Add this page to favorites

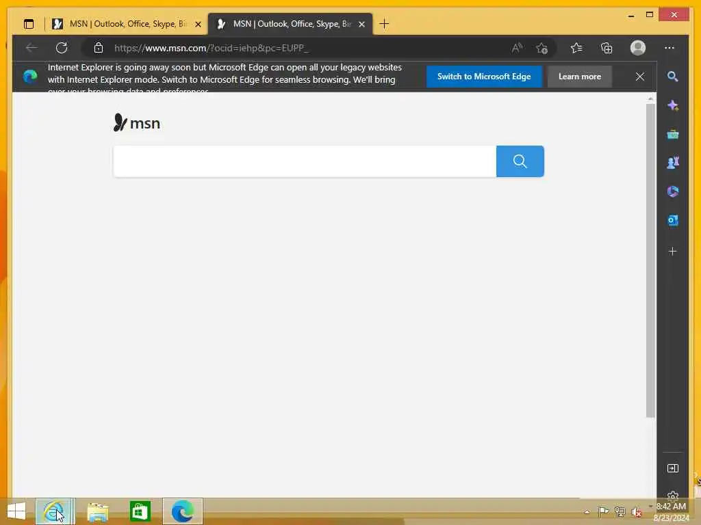[x=542, y=48]
